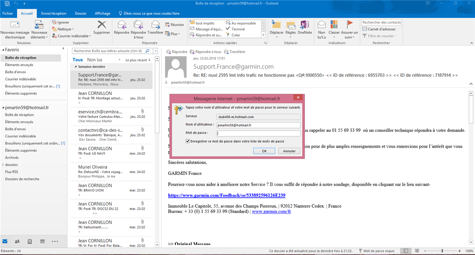Click Transférer in the ribbon
This screenshot has height=255, width=475.
coord(155,28)
